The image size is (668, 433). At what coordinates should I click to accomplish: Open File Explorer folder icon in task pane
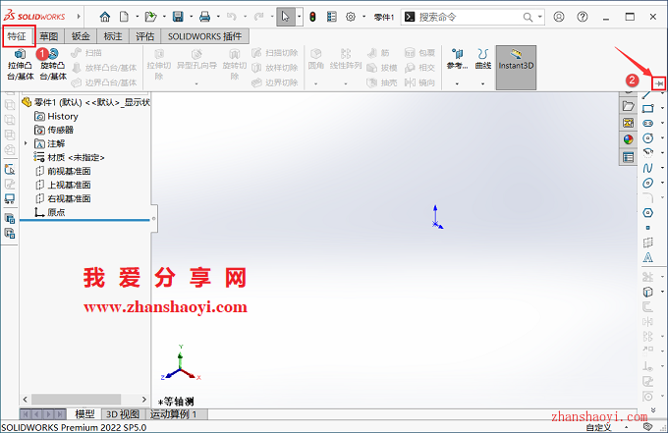point(628,106)
